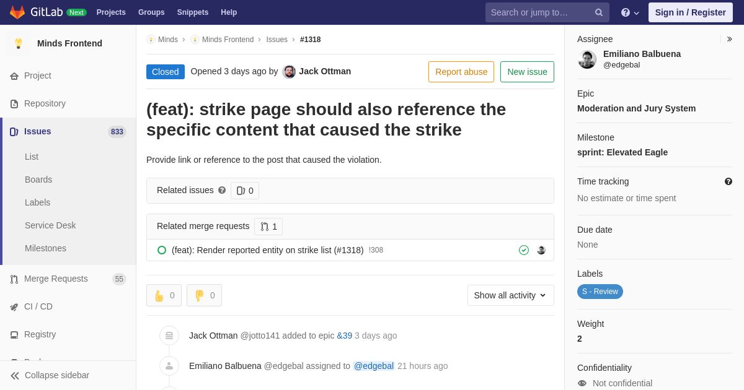Click the Related issues help question icon
The width and height of the screenshot is (744, 390).
(x=222, y=191)
